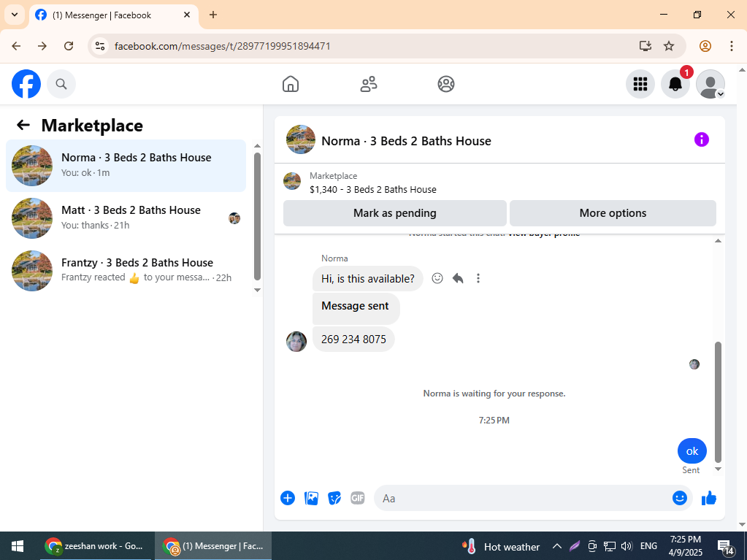Image resolution: width=747 pixels, height=560 pixels.
Task: Open Hot weather taskbar widget
Action: pos(501,547)
